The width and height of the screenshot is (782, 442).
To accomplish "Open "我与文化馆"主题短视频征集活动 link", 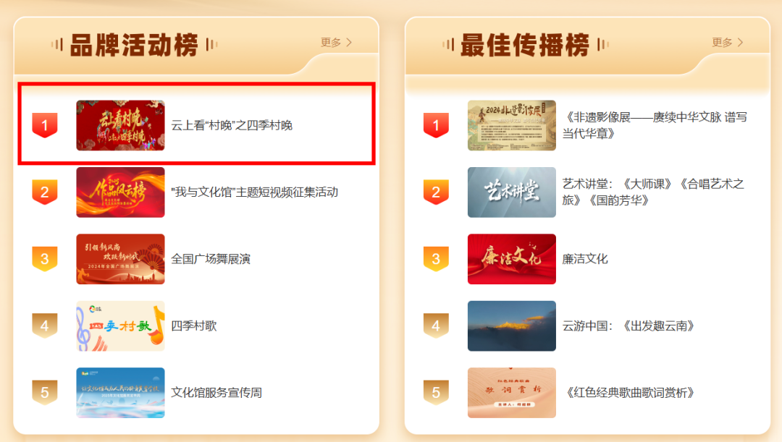I will (x=255, y=192).
